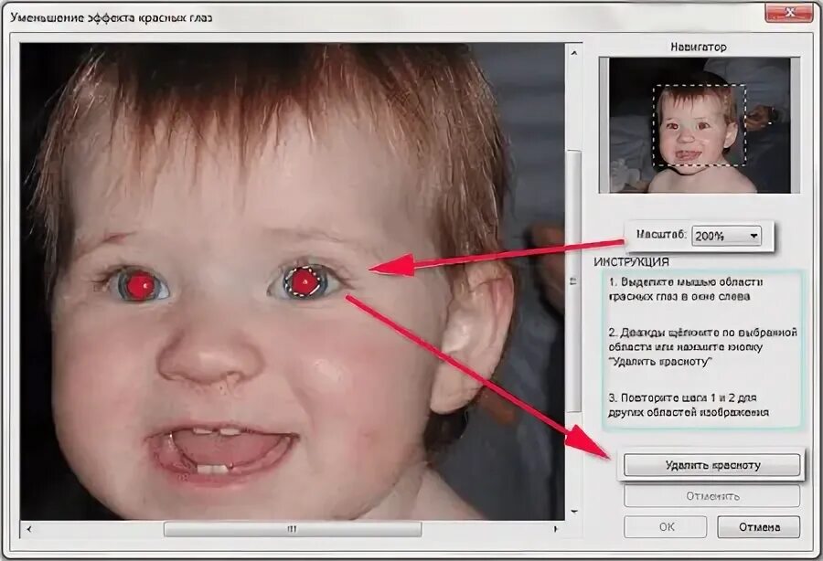Viewport: 823px width, 561px height.
Task: Click the vertical scrollbar thumb
Action: click(574, 281)
